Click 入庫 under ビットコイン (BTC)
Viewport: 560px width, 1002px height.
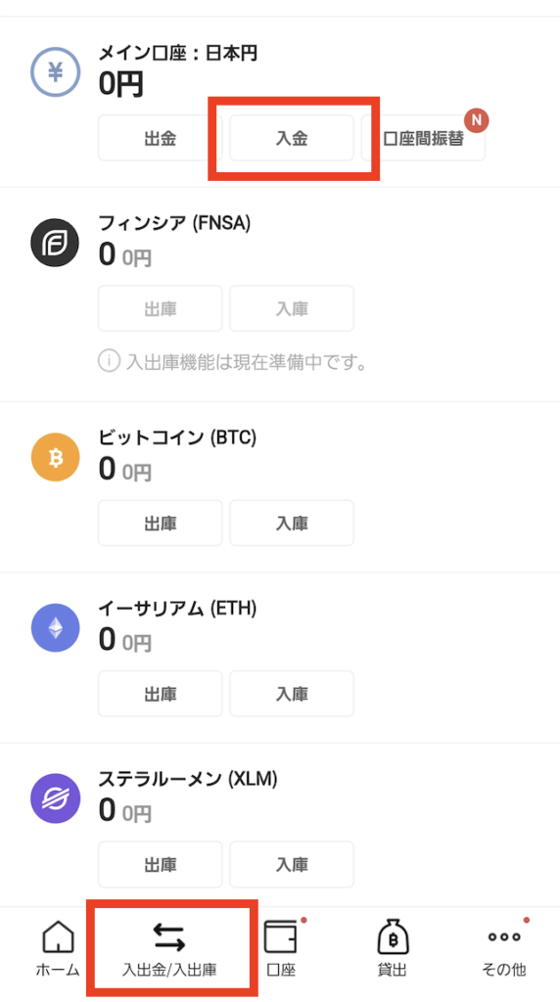292,523
